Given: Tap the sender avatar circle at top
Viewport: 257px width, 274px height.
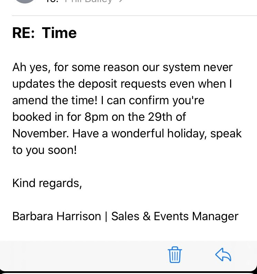Looking at the screenshot, I should click(25, 1).
